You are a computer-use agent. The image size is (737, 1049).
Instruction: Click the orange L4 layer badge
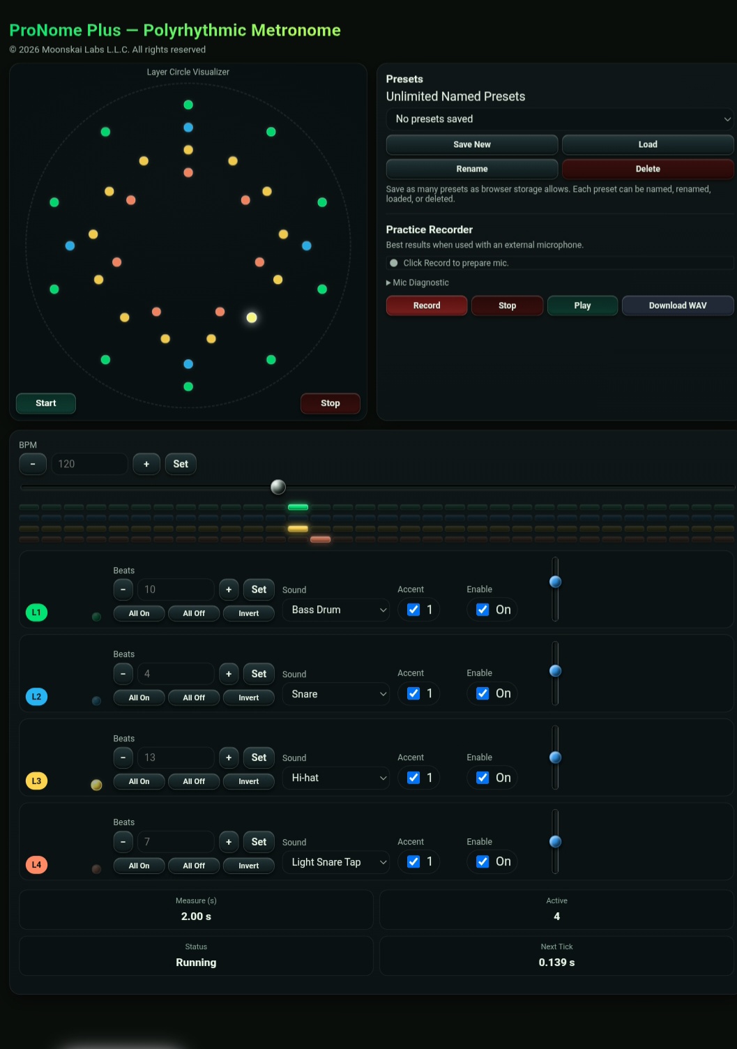point(36,864)
